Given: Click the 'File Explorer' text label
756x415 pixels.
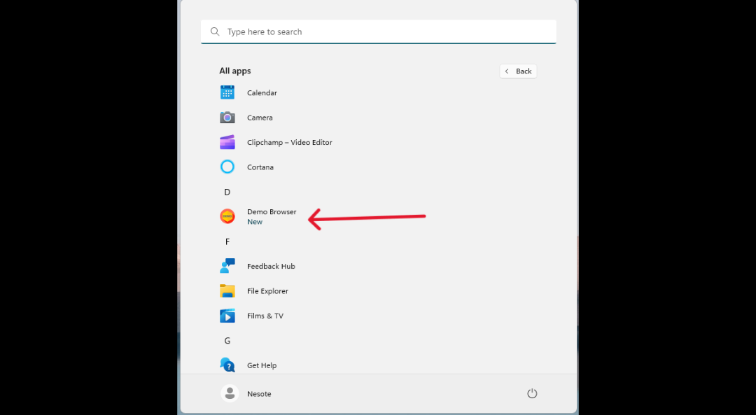Looking at the screenshot, I should click(x=267, y=291).
